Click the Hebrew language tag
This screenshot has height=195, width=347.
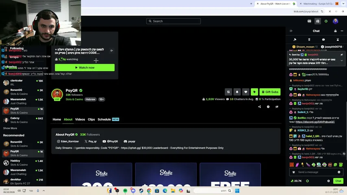[x=90, y=99]
